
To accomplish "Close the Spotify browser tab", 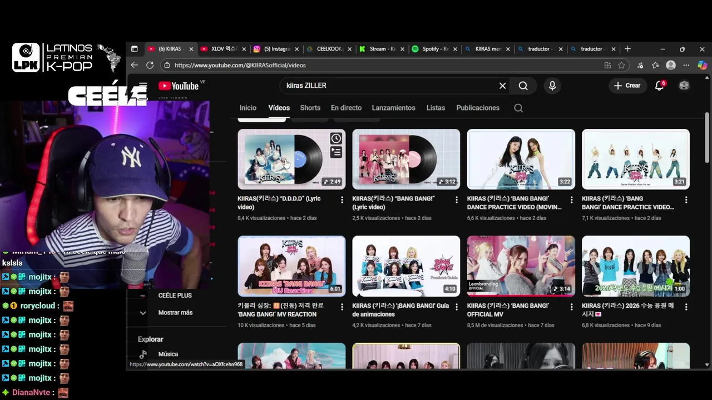I will click(x=455, y=49).
